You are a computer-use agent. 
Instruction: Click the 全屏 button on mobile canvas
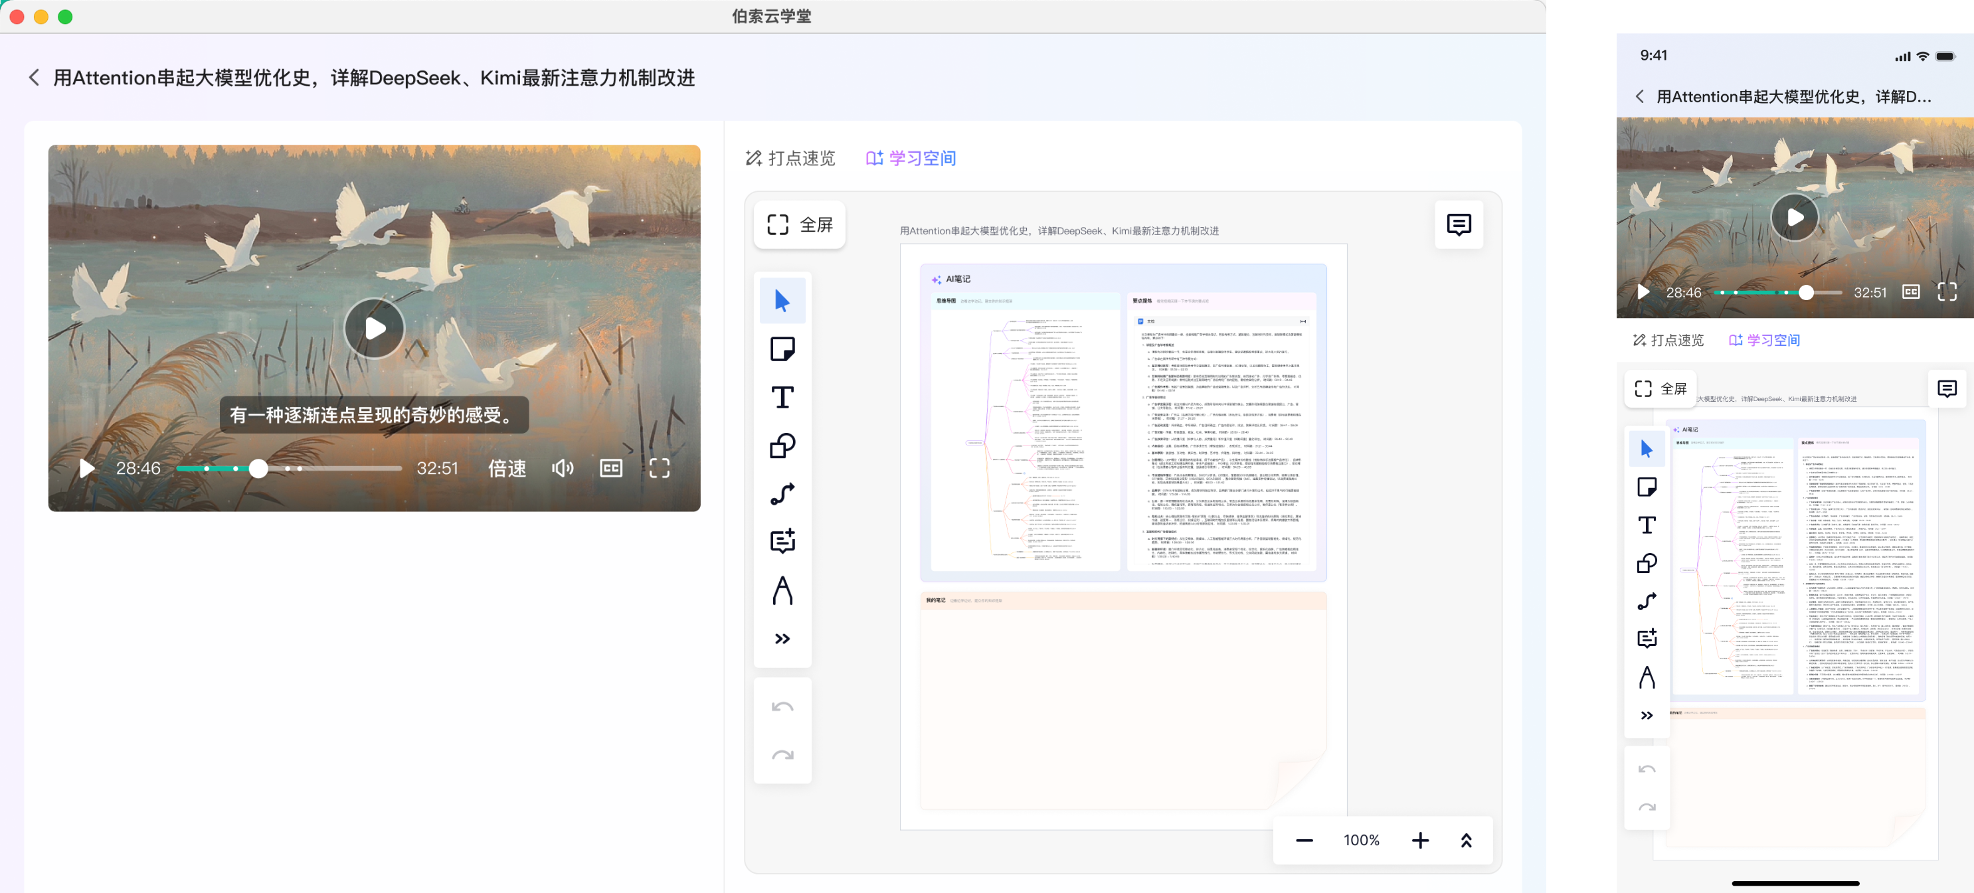pos(1660,388)
